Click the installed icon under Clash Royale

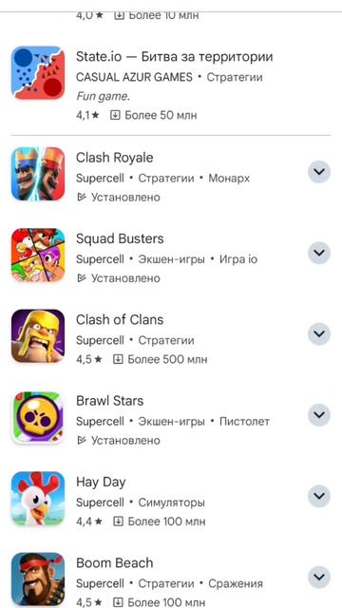pyautogui.click(x=82, y=198)
